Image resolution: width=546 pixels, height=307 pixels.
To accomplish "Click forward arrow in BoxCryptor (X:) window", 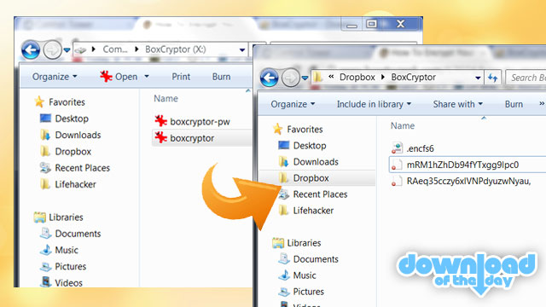I will point(52,49).
